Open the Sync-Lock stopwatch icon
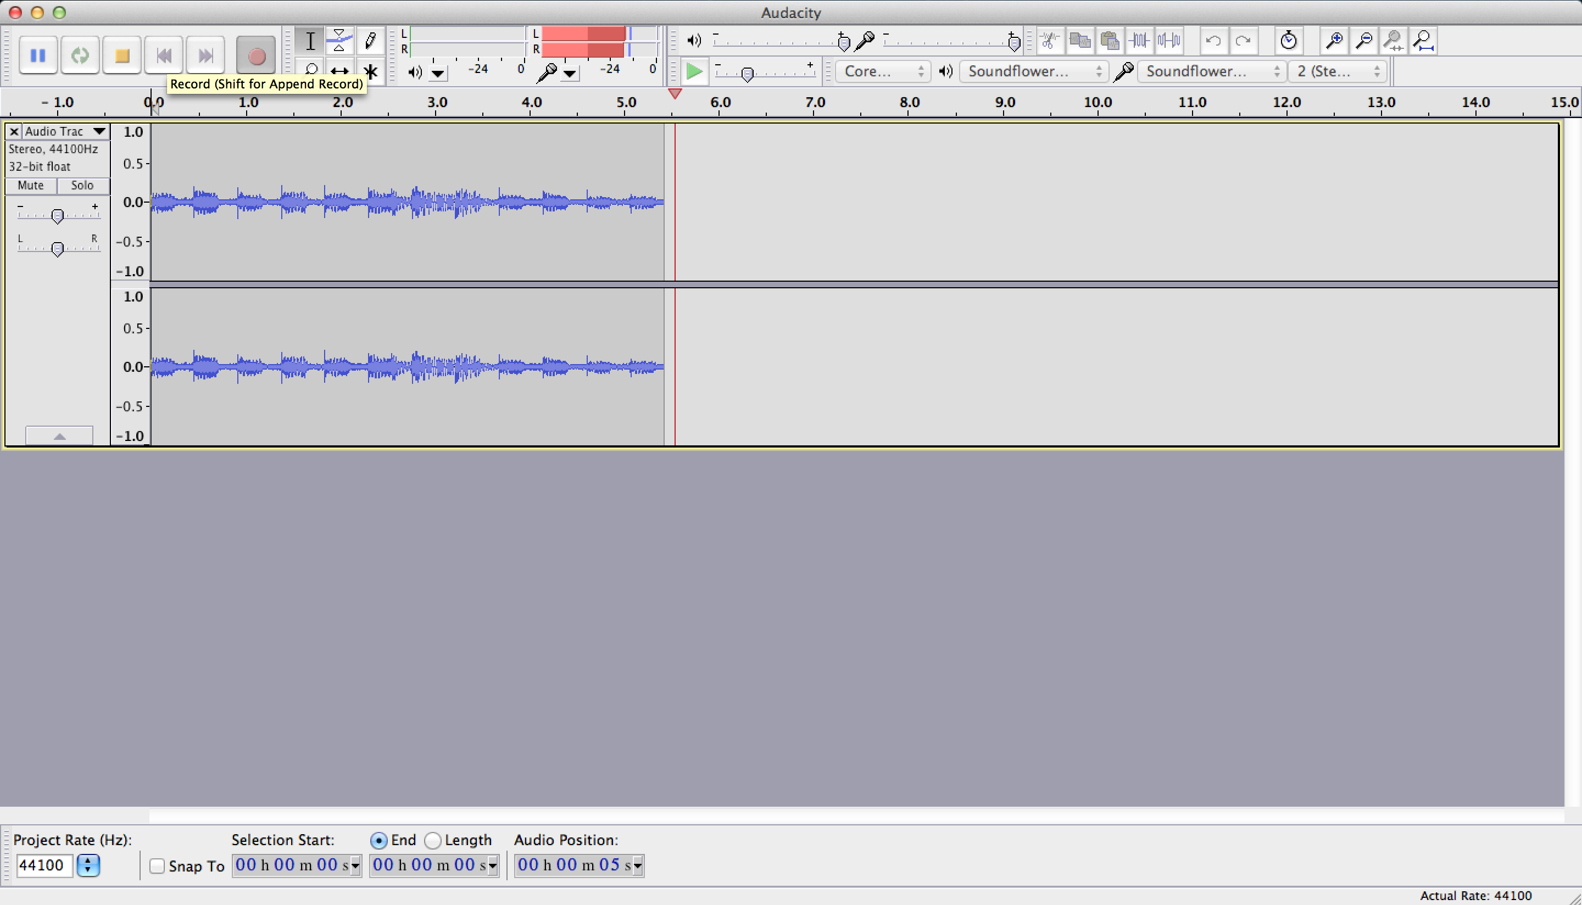This screenshot has width=1582, height=905. tap(1289, 41)
